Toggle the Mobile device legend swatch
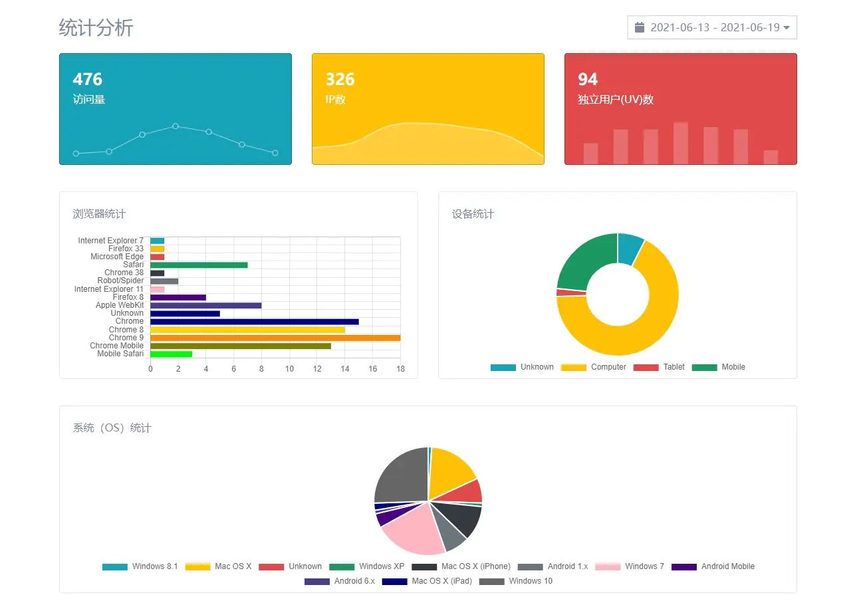Image resolution: width=861 pixels, height=601 pixels. pos(704,368)
